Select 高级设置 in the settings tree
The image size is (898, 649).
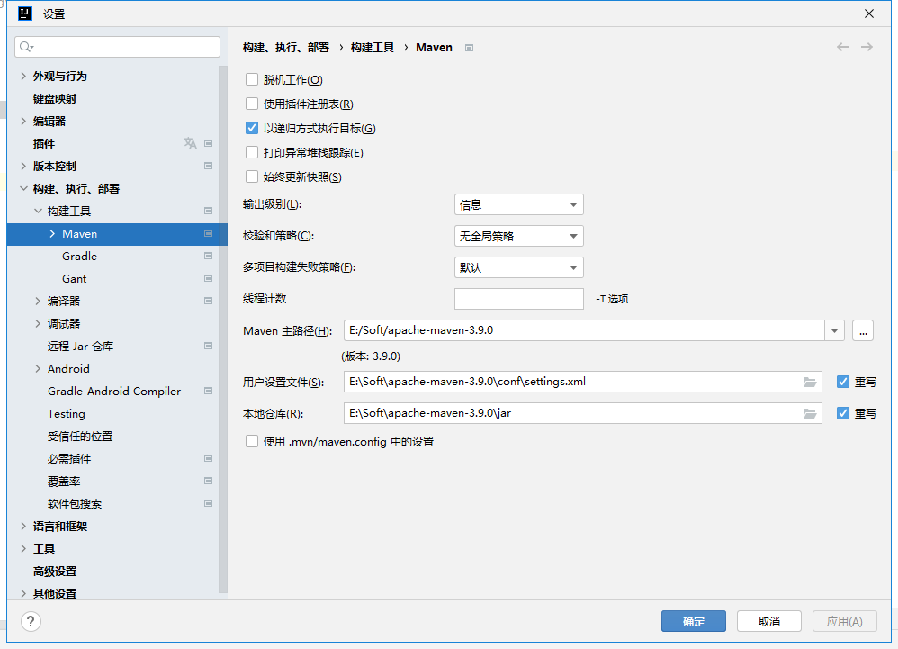pos(55,572)
